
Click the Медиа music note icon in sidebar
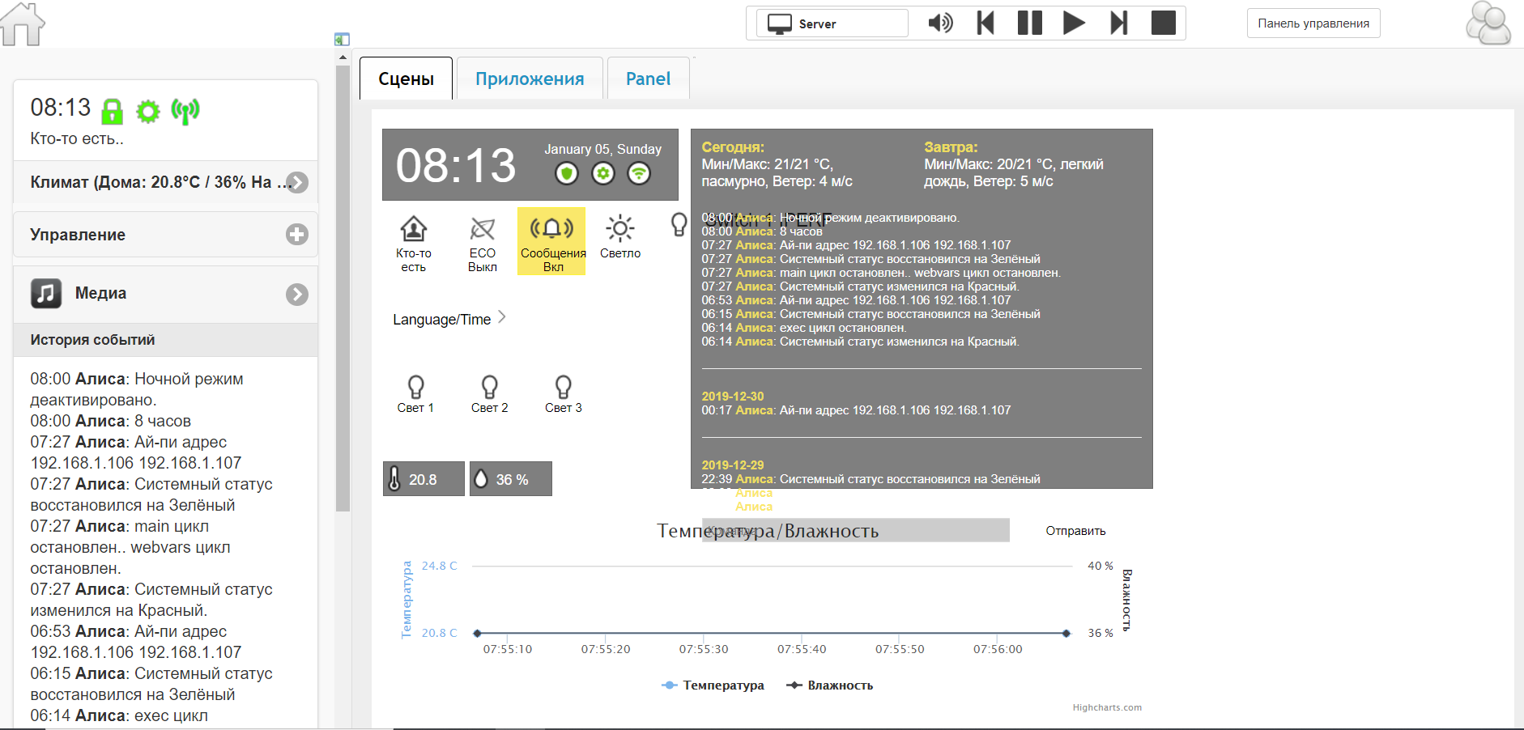point(46,293)
